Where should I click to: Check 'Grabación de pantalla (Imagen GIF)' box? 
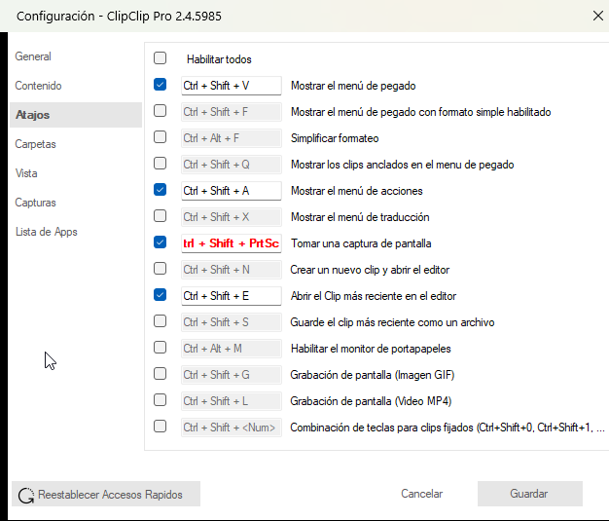click(x=161, y=374)
